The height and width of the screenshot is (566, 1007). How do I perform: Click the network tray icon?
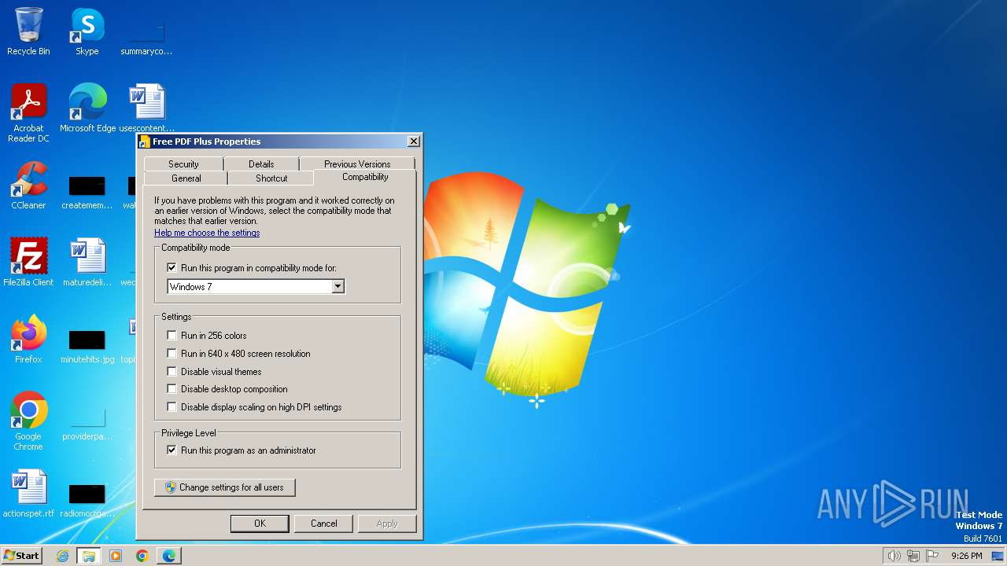tap(913, 556)
